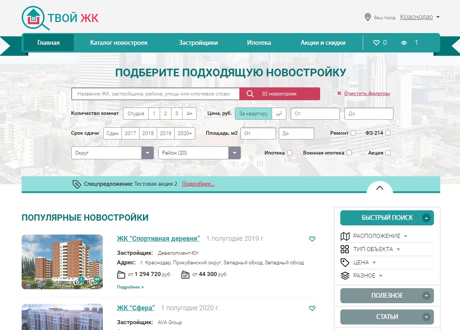This screenshot has width=460, height=330.
Task: Click the layers icon beside Разное
Action: pyautogui.click(x=345, y=276)
